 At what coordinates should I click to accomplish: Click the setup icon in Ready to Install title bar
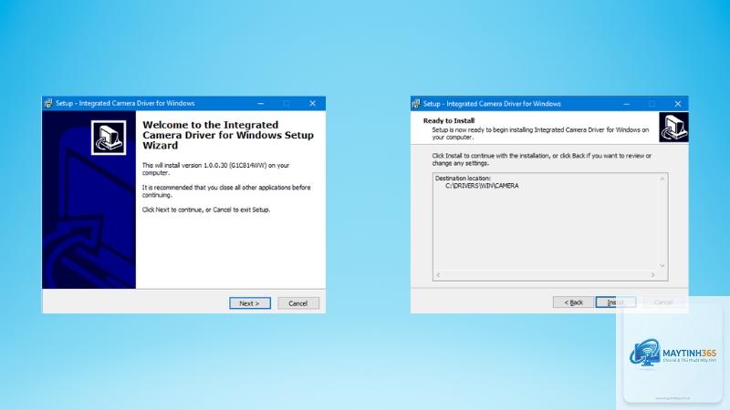(416, 104)
